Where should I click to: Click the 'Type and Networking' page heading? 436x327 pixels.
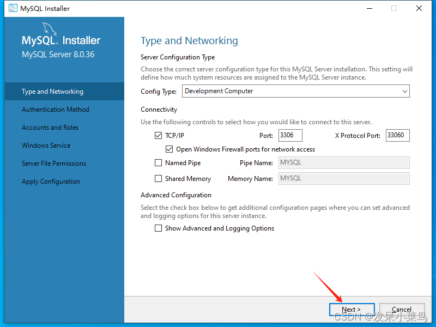189,40
